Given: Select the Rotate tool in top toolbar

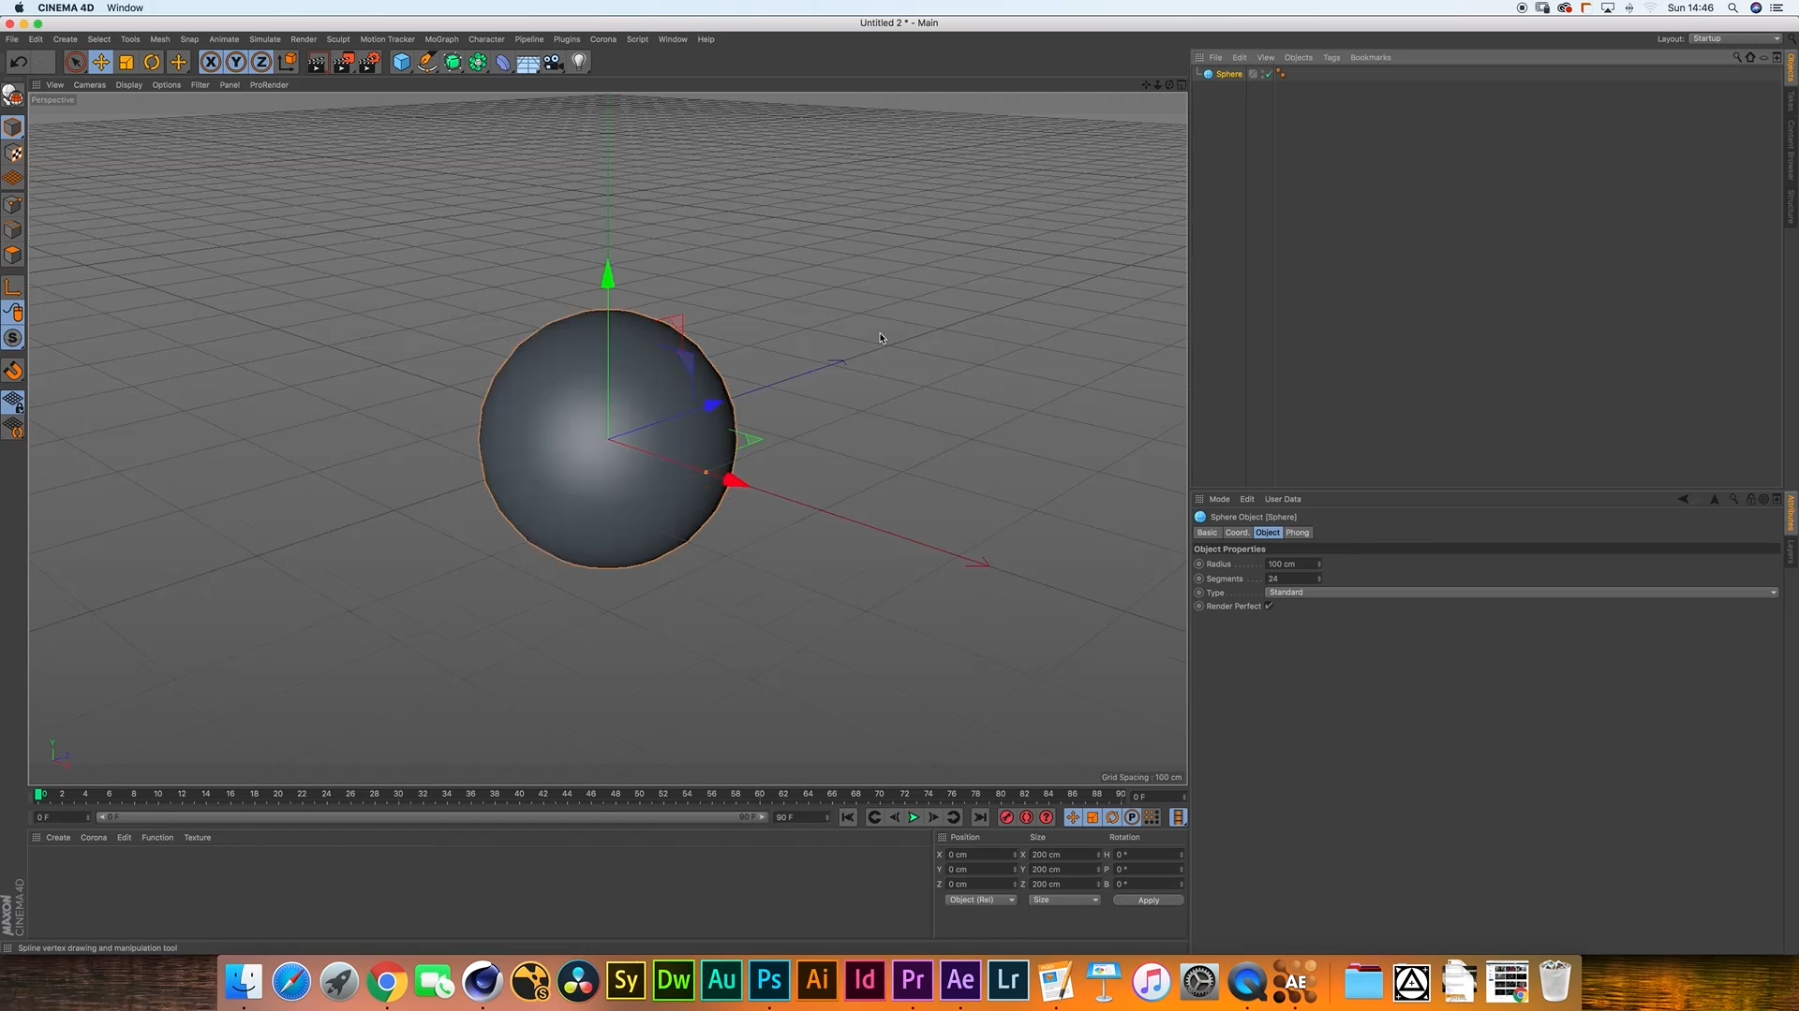Looking at the screenshot, I should 152,63.
